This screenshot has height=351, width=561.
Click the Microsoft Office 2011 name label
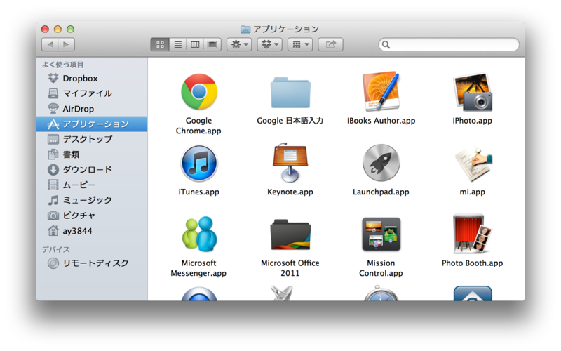pos(290,268)
